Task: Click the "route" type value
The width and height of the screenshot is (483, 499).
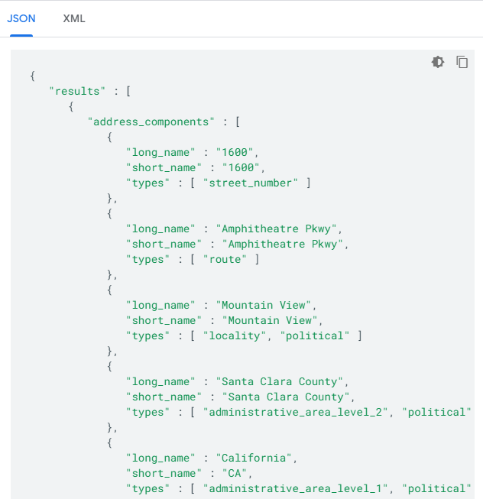Action: coord(225,259)
